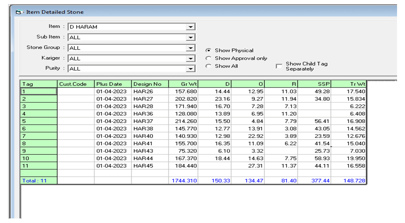Select the Tag 10 row cell
This screenshot has height=223, width=405.
coord(39,158)
